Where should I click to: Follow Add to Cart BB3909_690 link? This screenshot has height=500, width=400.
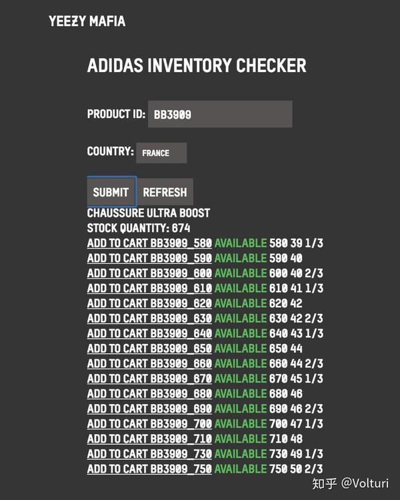[x=149, y=409]
